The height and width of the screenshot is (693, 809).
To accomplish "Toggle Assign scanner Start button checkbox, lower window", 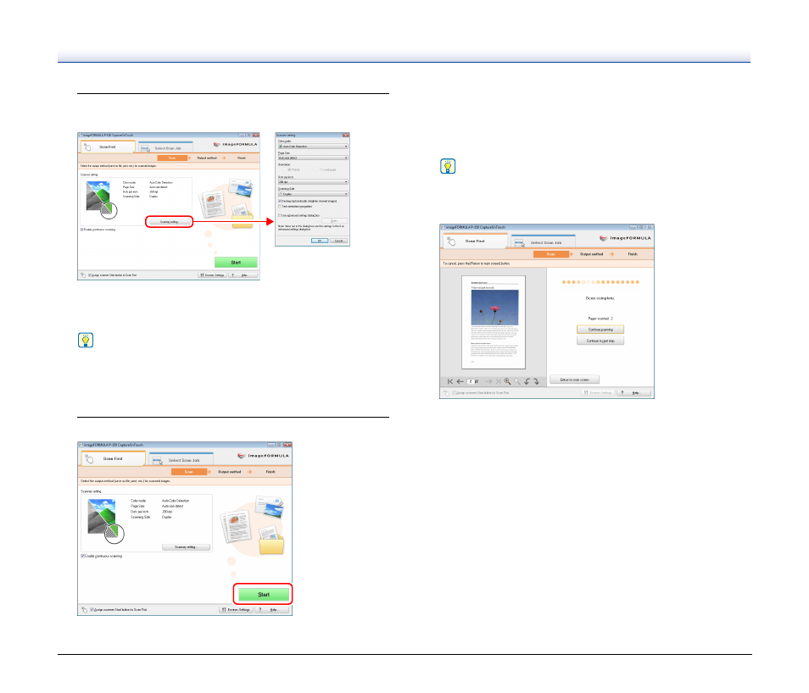I will (x=92, y=610).
